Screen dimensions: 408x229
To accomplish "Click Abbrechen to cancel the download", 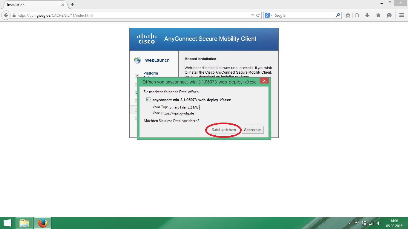I will coord(253,130).
